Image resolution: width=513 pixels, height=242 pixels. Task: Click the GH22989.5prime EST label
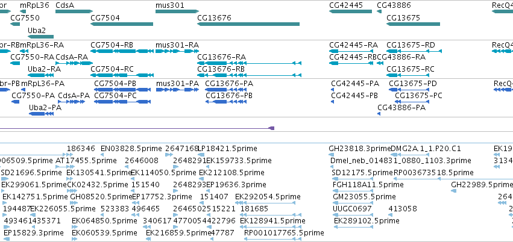[x=482, y=185]
